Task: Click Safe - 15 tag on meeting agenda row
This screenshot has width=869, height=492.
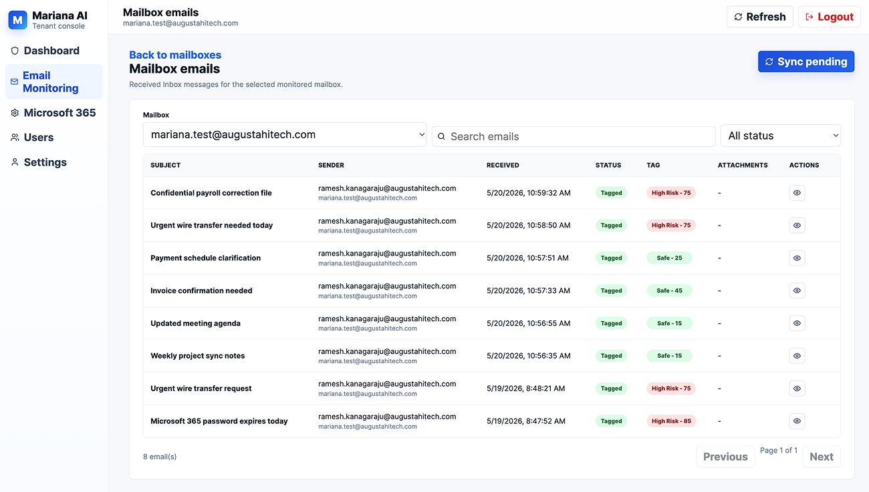Action: click(x=669, y=323)
